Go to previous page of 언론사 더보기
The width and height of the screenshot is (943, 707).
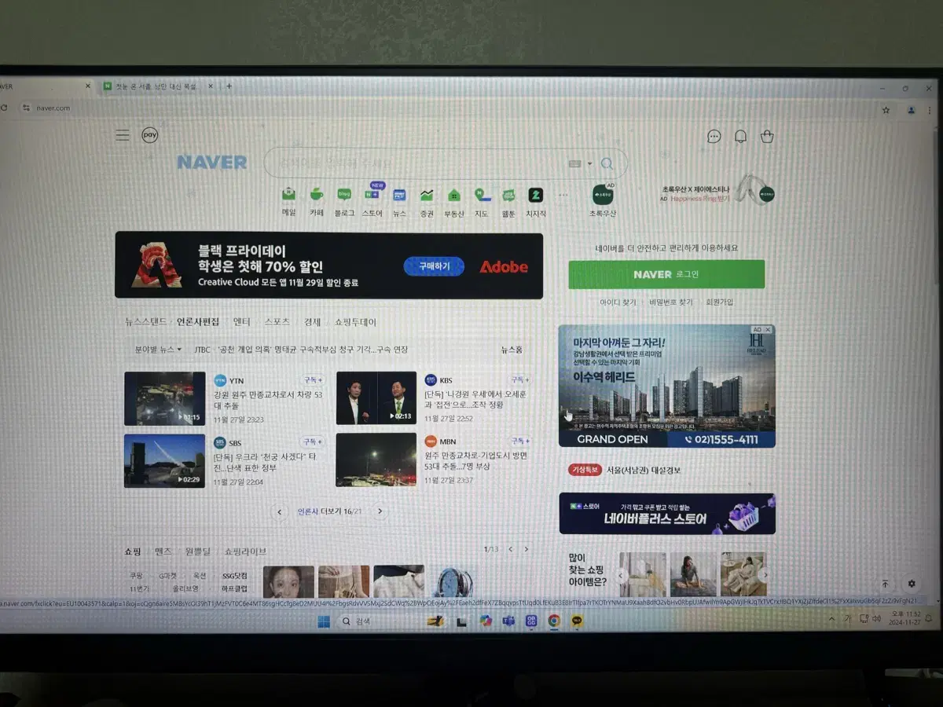279,511
